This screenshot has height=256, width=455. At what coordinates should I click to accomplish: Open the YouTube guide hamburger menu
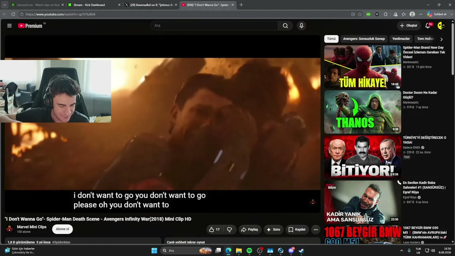(10, 26)
